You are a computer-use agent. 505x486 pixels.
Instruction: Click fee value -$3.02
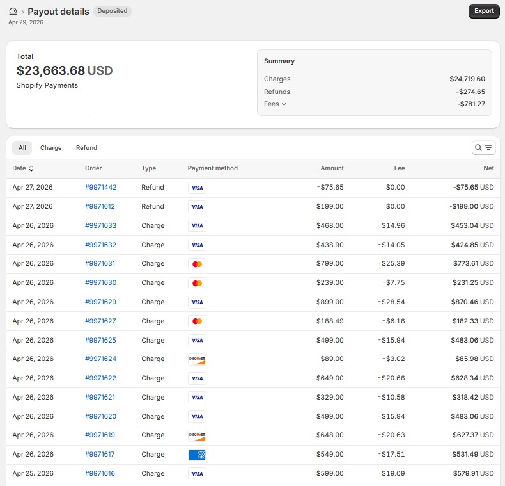tap(394, 359)
